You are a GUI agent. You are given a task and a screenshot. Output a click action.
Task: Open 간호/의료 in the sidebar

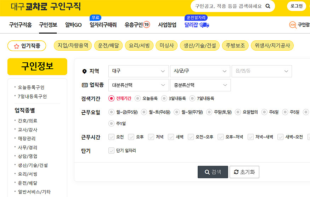[x=28, y=121]
